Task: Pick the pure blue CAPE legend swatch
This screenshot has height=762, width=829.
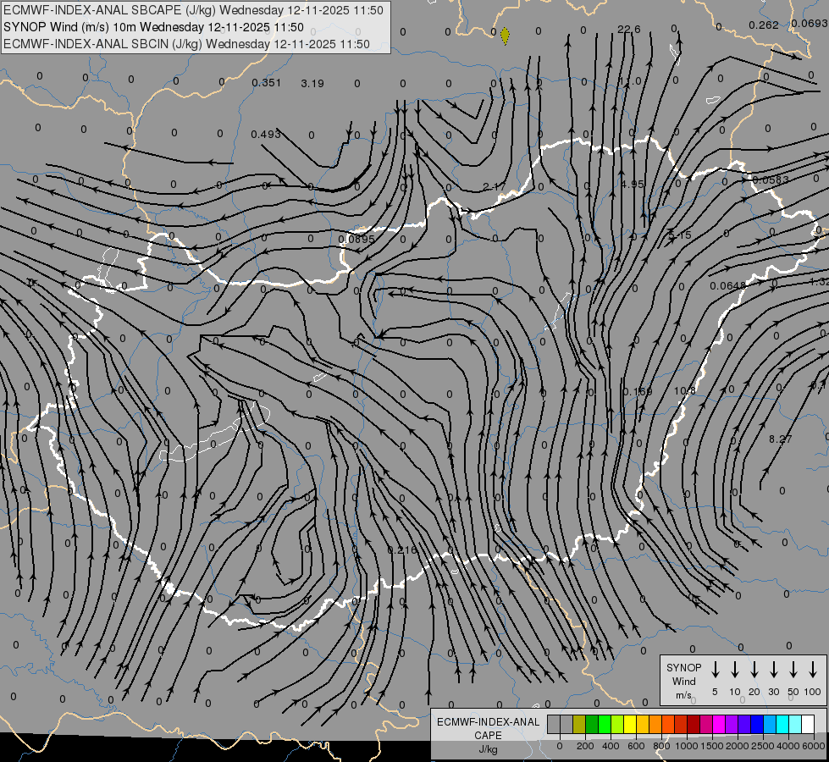Action: (756, 724)
